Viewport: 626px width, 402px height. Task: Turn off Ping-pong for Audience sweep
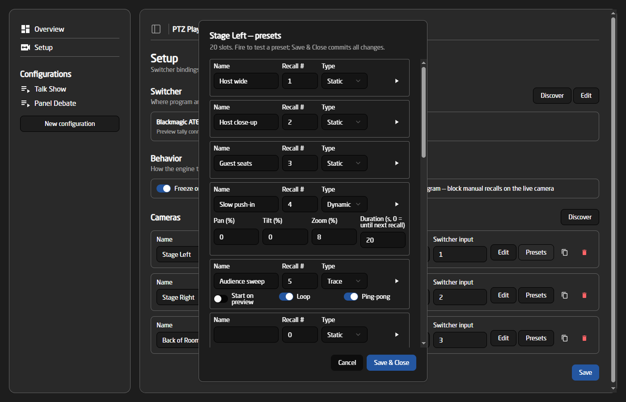pyautogui.click(x=351, y=297)
